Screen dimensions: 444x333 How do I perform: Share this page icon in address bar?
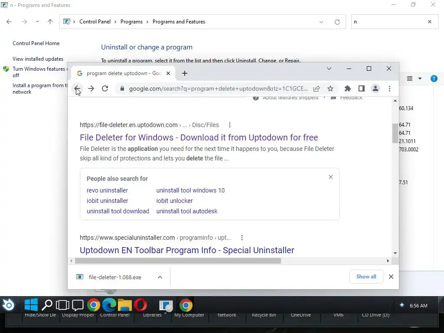tap(317, 88)
